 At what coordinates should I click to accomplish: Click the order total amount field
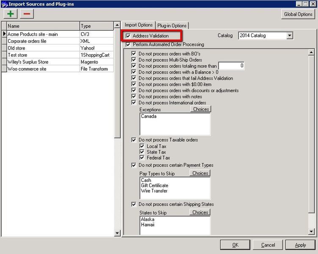point(231,66)
